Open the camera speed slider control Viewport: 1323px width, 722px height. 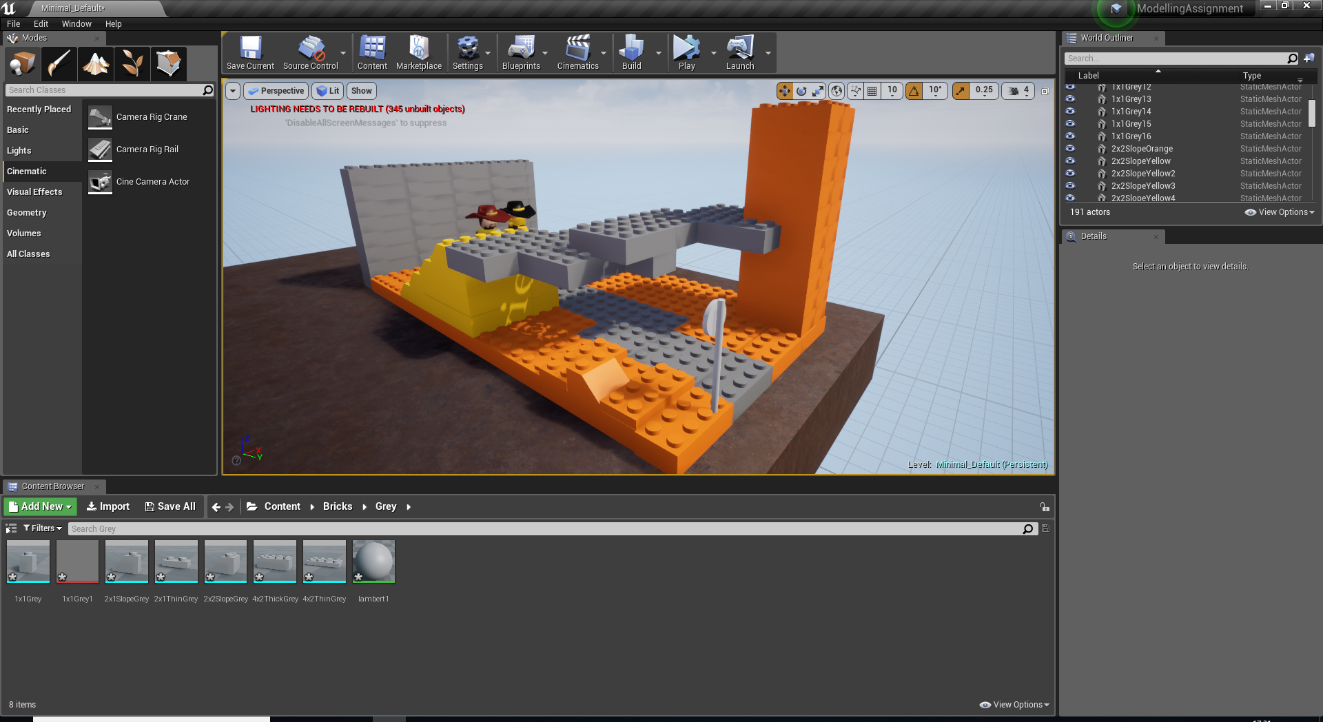click(x=1018, y=91)
